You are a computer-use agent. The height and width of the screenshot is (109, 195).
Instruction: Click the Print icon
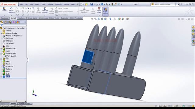coord(97,4)
